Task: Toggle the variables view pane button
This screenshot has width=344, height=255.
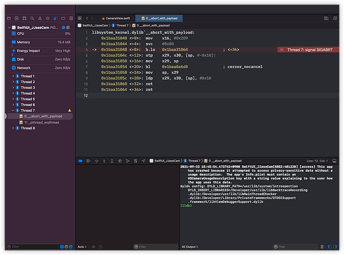Action: [330, 247]
